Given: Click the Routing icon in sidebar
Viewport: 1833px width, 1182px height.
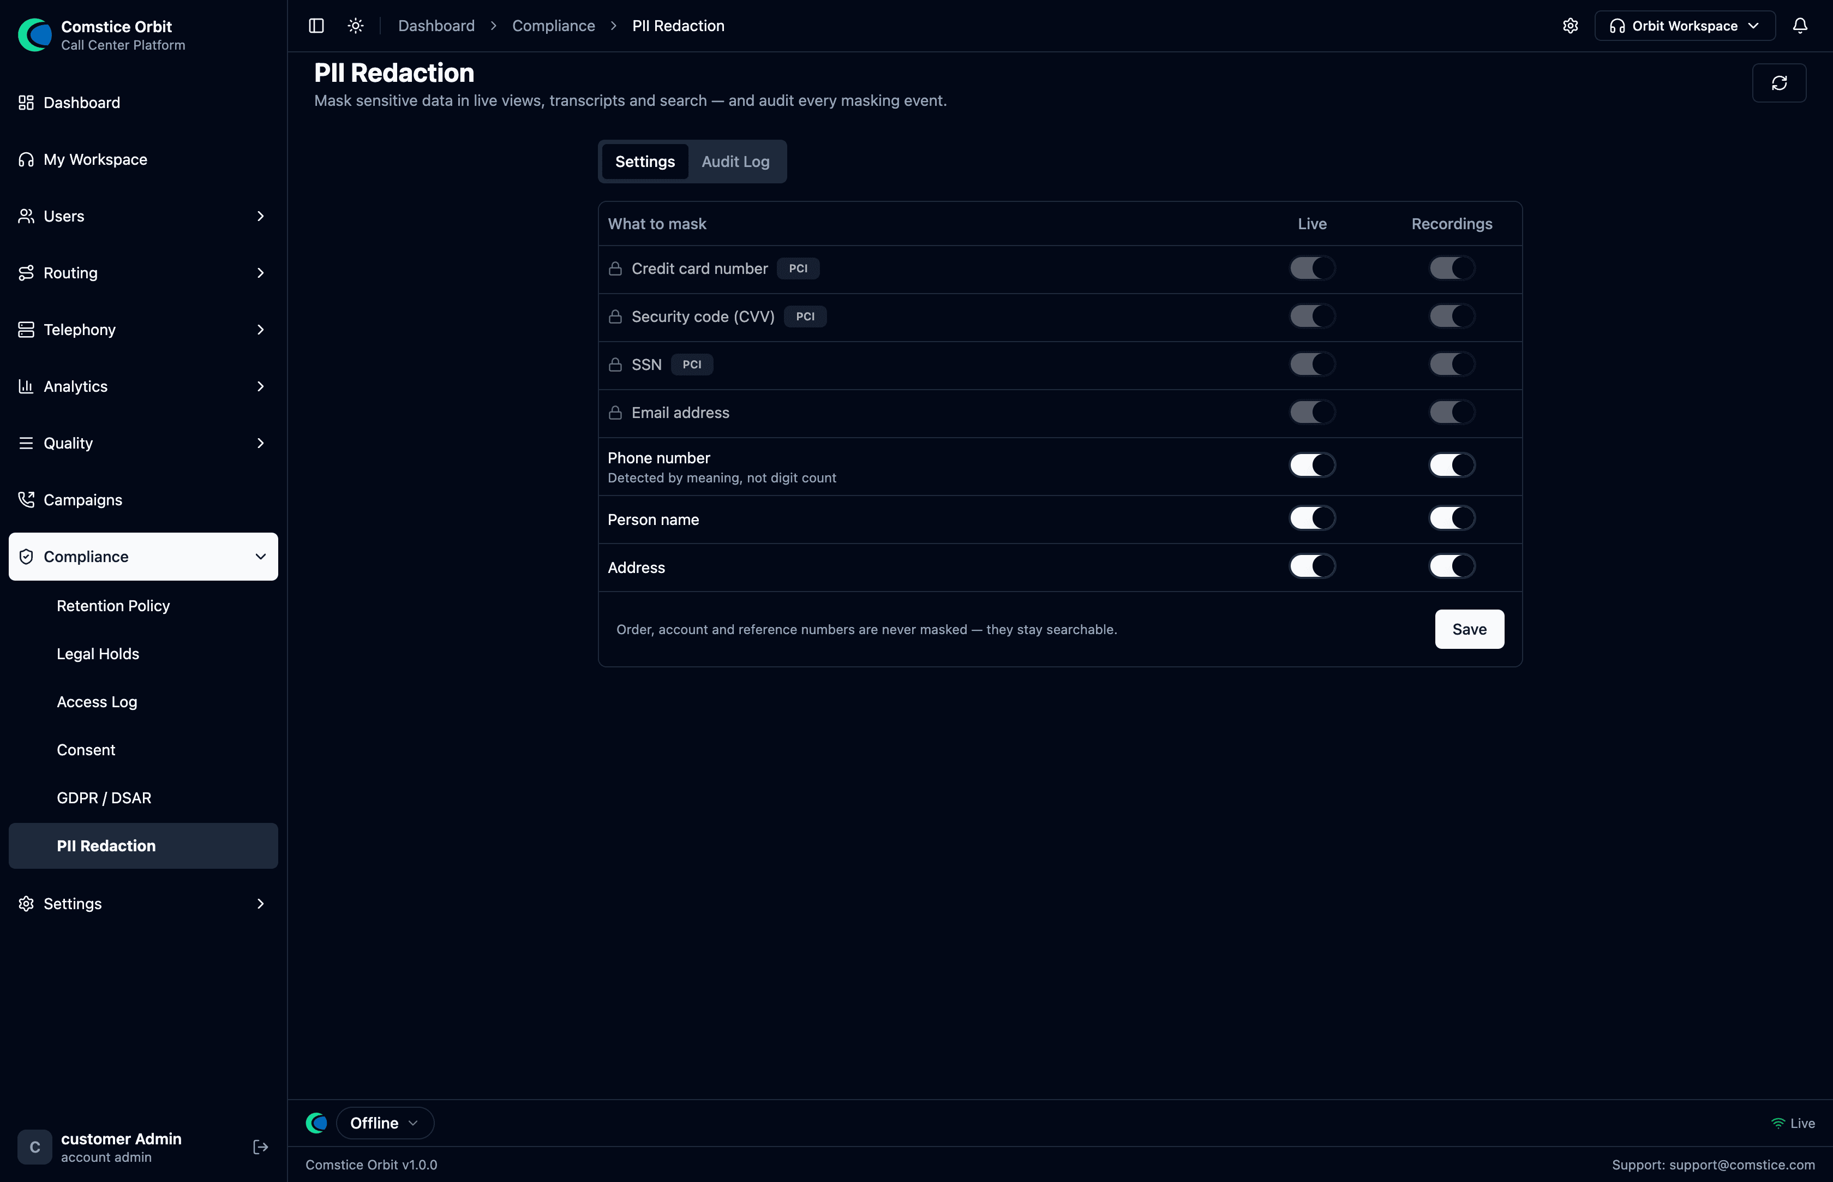Looking at the screenshot, I should pyautogui.click(x=26, y=273).
